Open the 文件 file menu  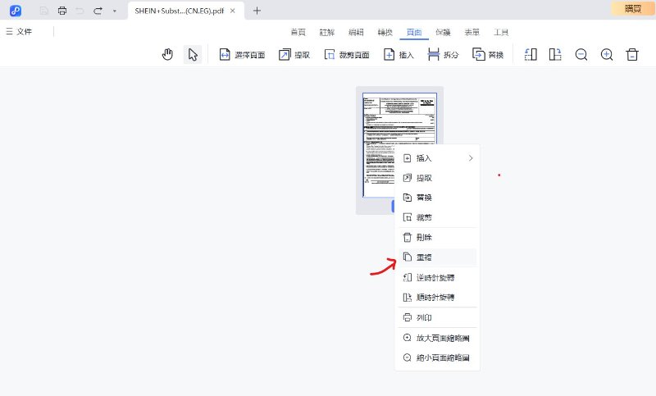point(19,31)
